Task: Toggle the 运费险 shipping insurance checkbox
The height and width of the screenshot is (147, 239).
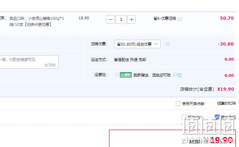Action: click(116, 75)
